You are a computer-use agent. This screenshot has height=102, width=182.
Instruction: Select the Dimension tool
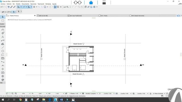3,29
